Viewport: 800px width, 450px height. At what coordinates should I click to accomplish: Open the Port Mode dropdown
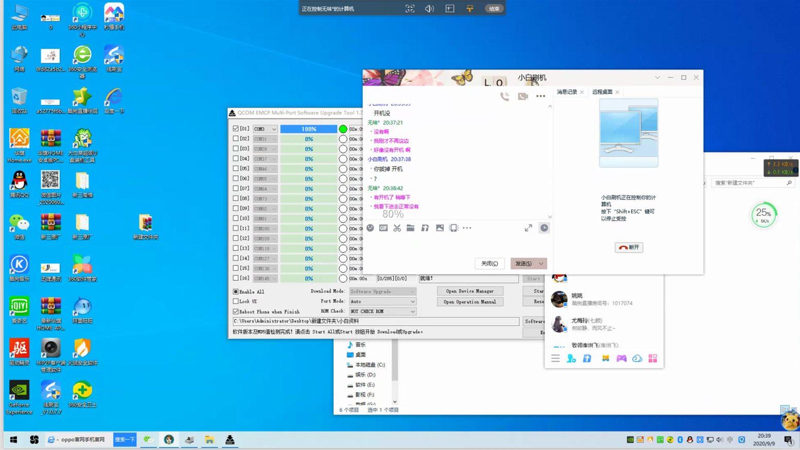[x=382, y=301]
